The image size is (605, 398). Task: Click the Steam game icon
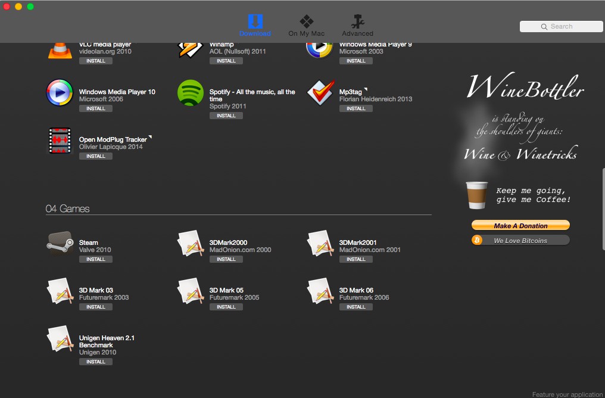click(60, 244)
